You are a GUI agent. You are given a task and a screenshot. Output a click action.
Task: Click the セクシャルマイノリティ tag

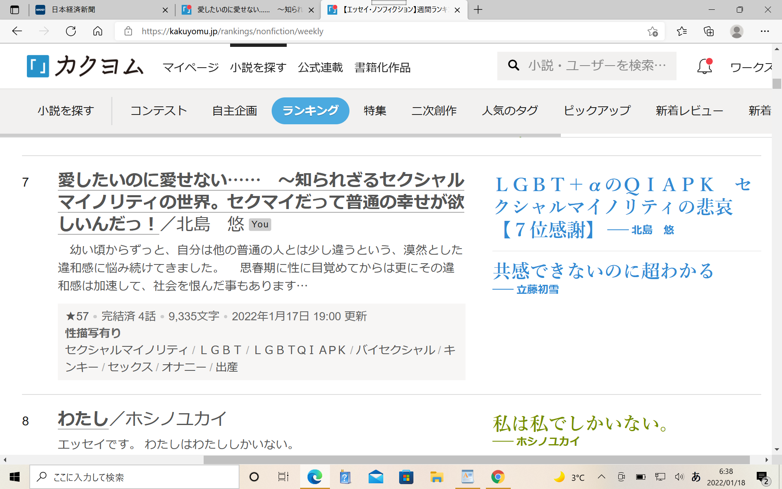click(x=127, y=350)
